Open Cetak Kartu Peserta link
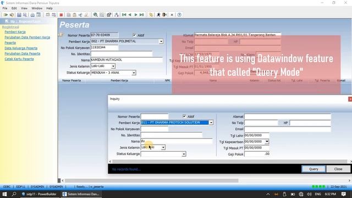Viewport: 352px width, 198px height. 19,59
